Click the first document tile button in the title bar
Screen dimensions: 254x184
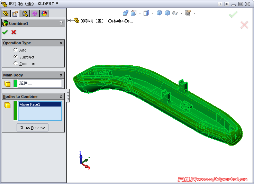pos(220,4)
